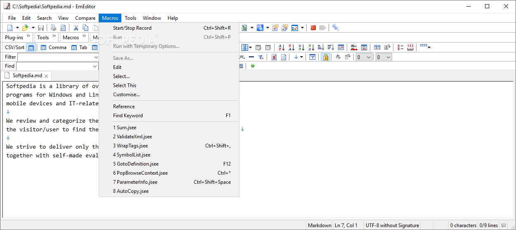Open Reference from the Macros menu
This screenshot has height=230, width=516.
pos(169,107)
